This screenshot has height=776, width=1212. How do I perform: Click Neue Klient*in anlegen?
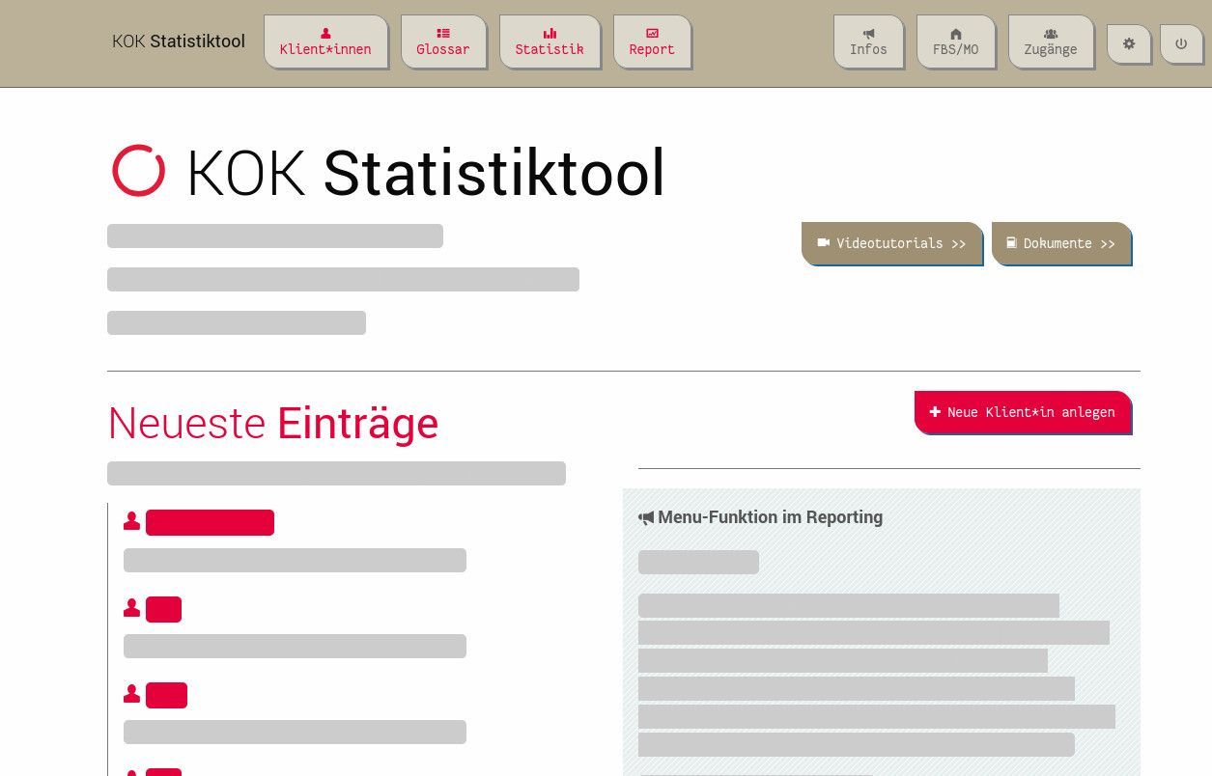(1022, 412)
